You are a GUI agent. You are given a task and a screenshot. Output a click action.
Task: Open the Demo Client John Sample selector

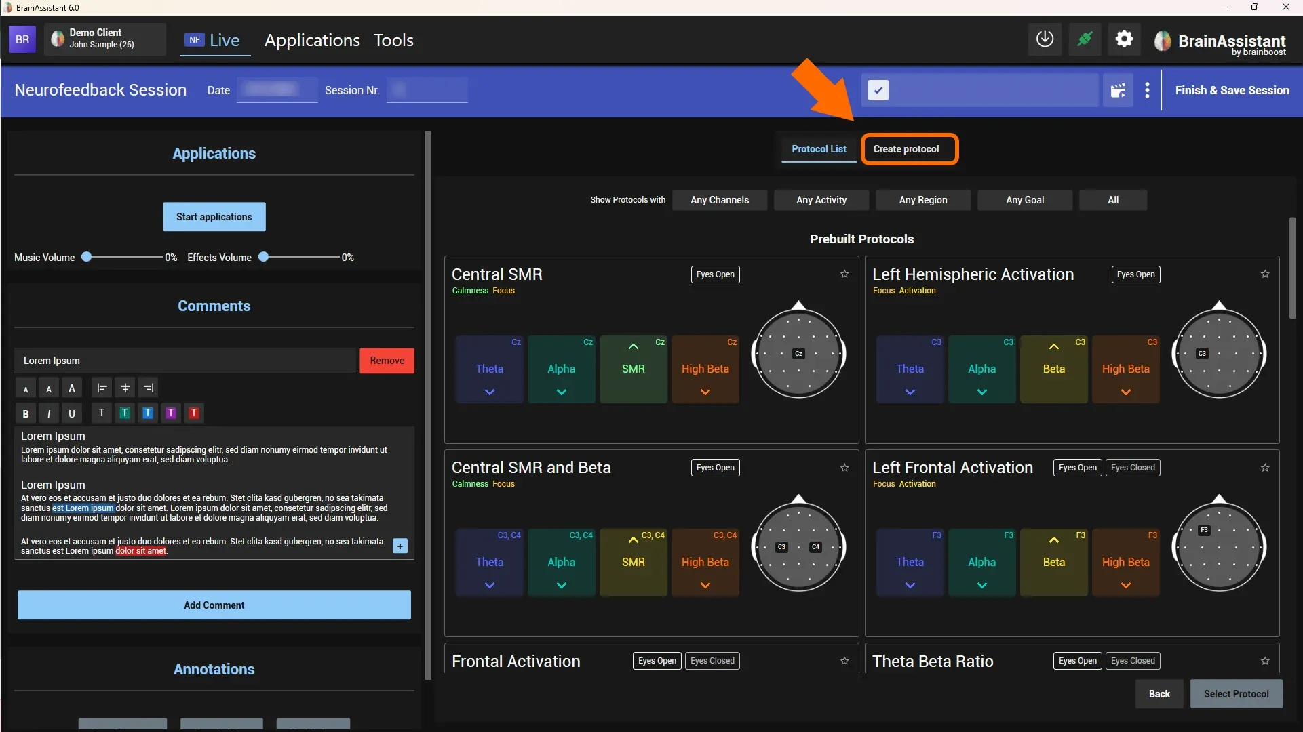coord(105,39)
